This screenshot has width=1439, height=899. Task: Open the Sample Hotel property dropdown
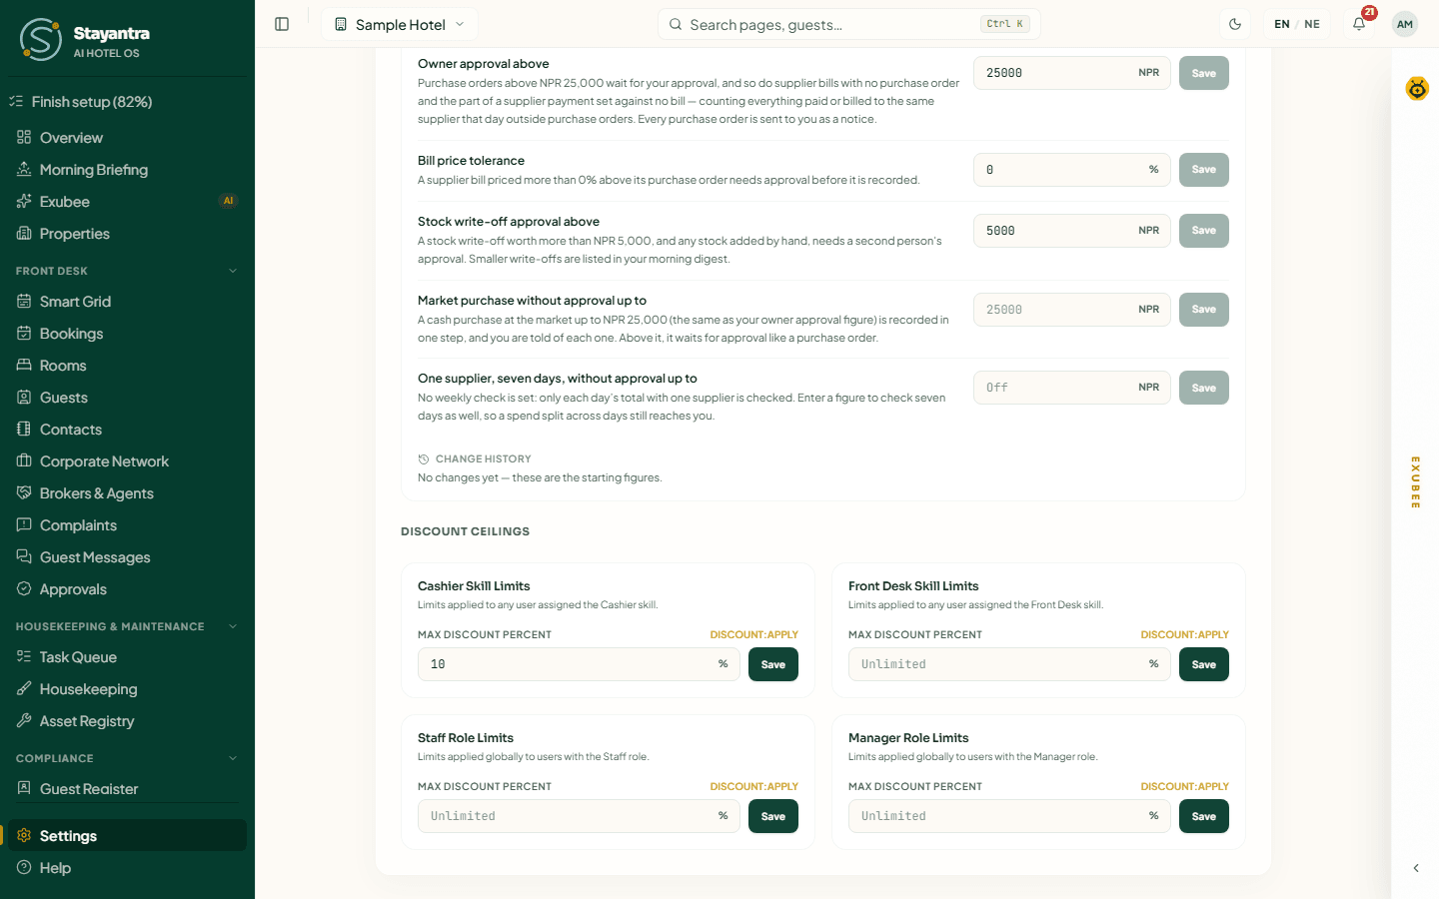[x=400, y=24]
